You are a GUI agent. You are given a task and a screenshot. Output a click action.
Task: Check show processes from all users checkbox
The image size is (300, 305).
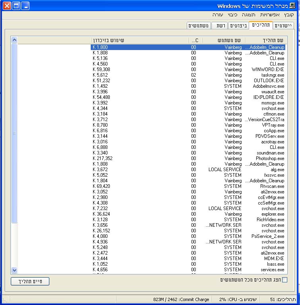pos(284,280)
